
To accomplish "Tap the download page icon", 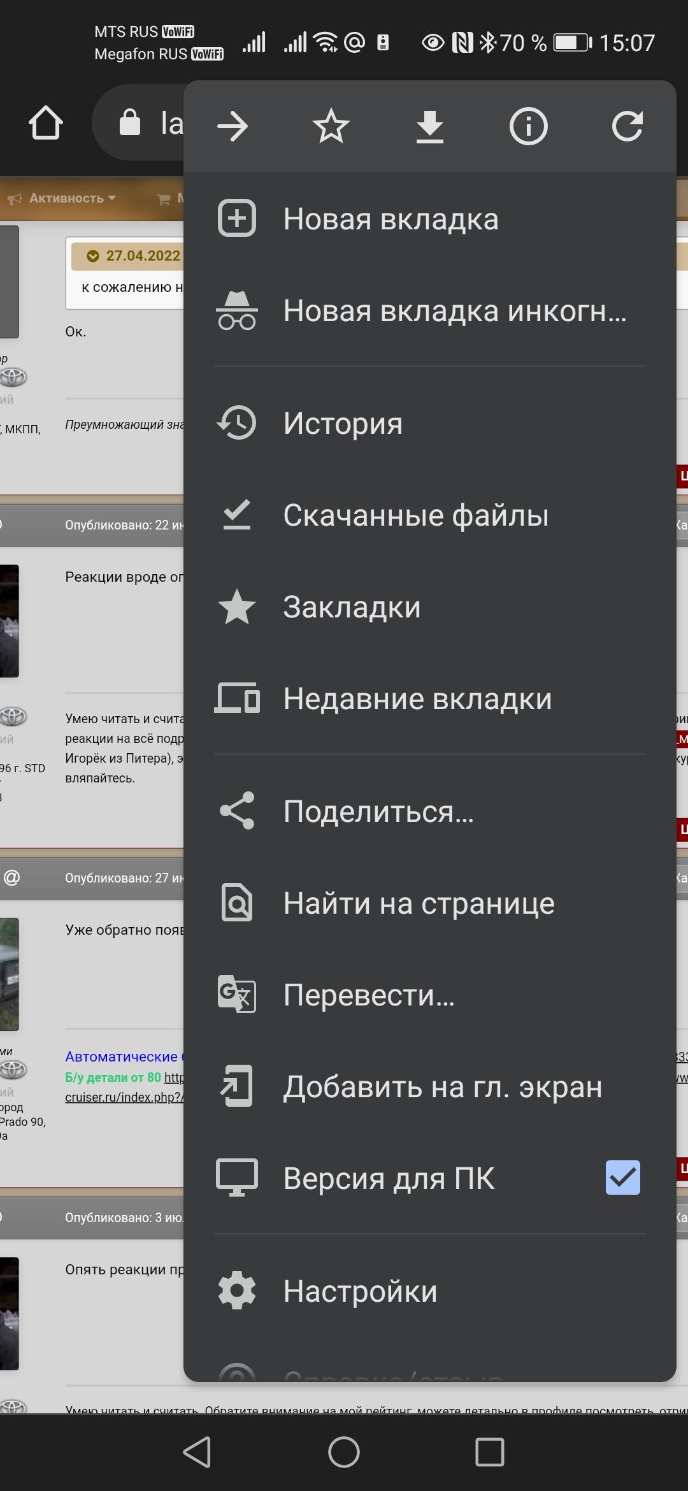I will click(430, 126).
